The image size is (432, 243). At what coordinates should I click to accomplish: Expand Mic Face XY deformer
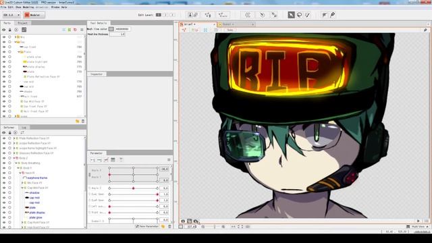point(22,183)
